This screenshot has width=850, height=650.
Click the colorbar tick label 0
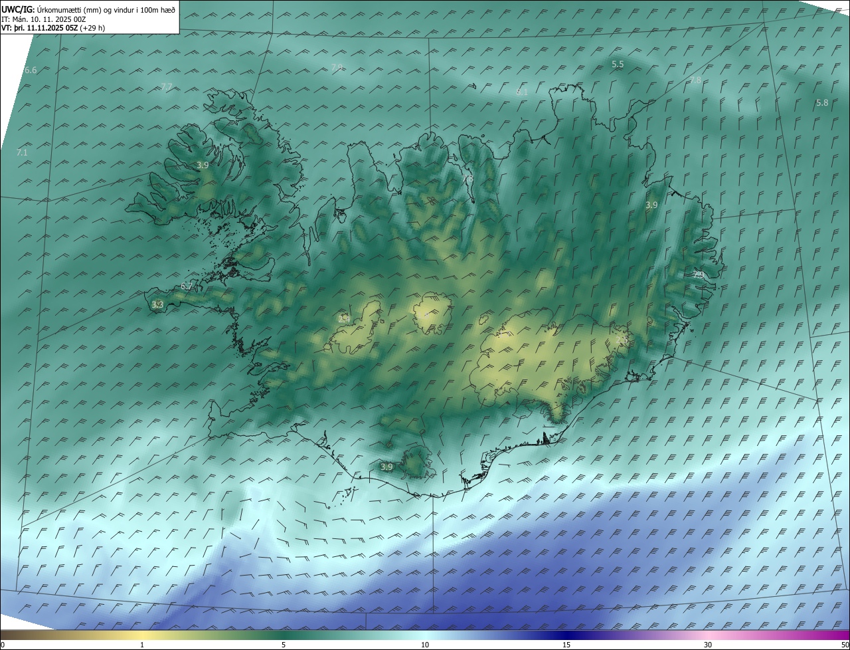(2, 645)
